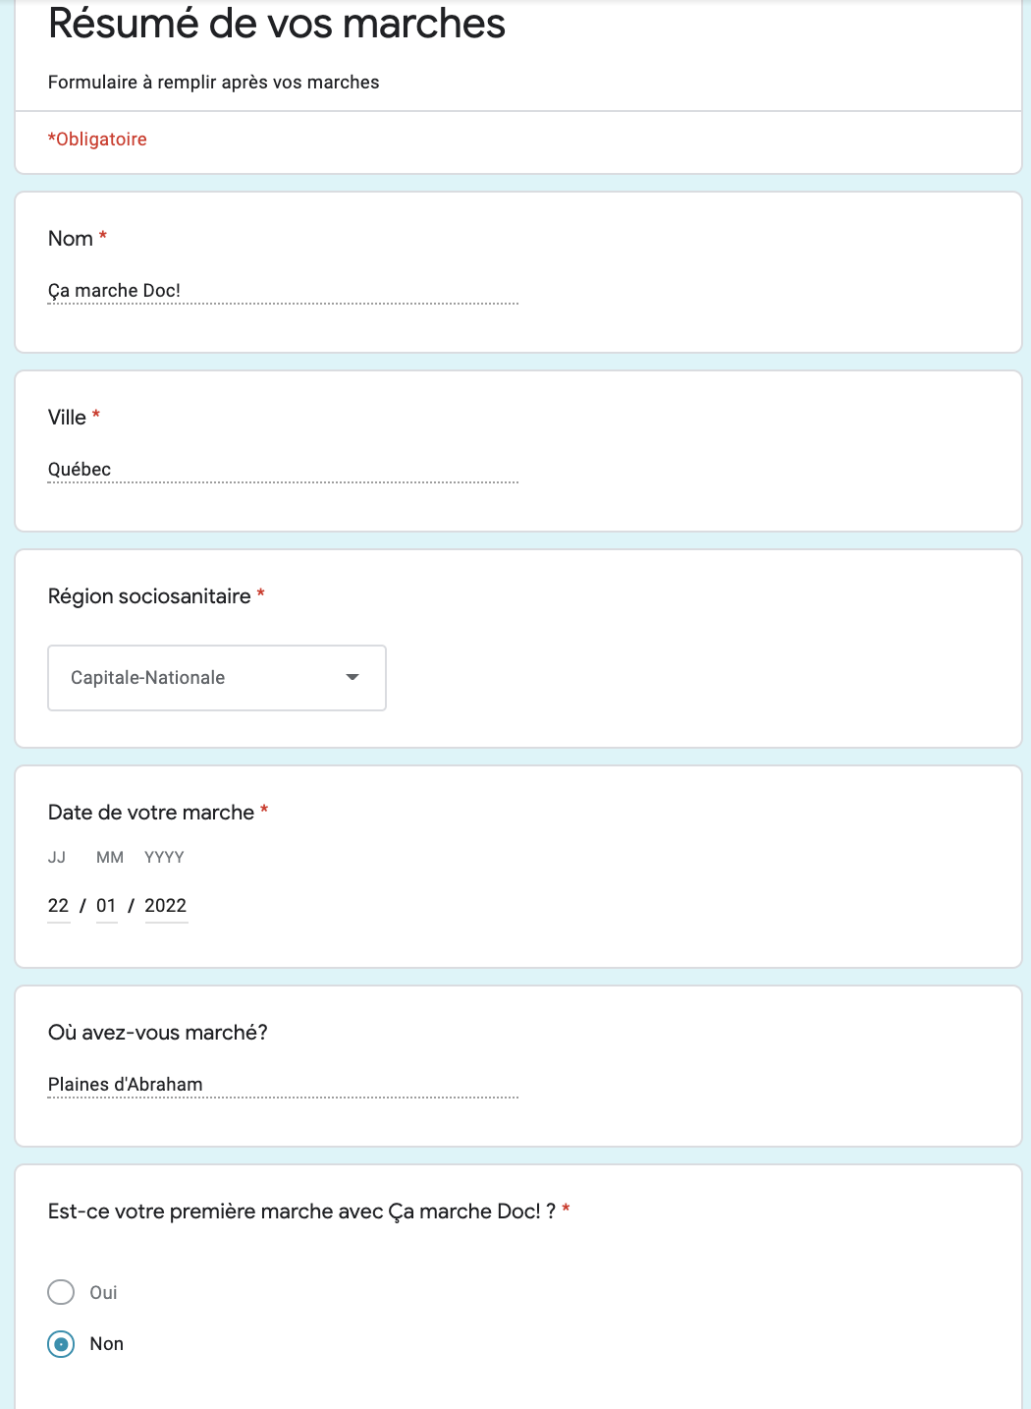
Task: Click the red *Obligatoire notice
Action: [x=97, y=140]
